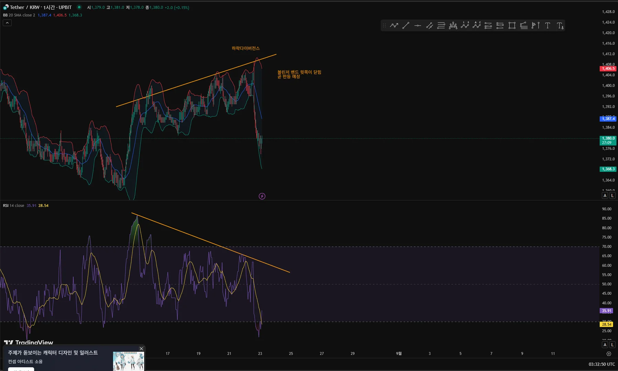This screenshot has height=371, width=618.
Task: Select the 하락다이버전스 text annotation
Action: [246, 48]
